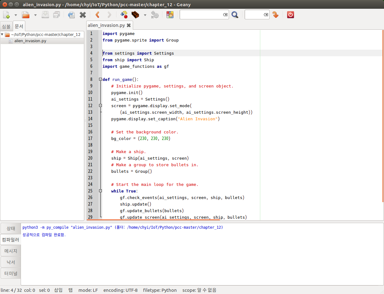
Task: Start a search with the magnifier icon
Action: [x=235, y=14]
